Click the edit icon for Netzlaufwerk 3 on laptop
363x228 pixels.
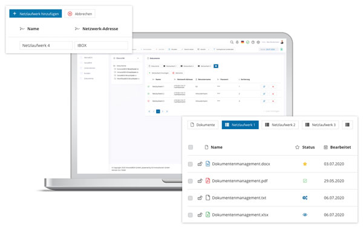click(x=264, y=101)
